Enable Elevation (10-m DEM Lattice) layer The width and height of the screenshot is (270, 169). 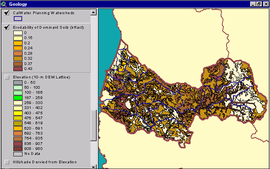[x=7, y=77]
